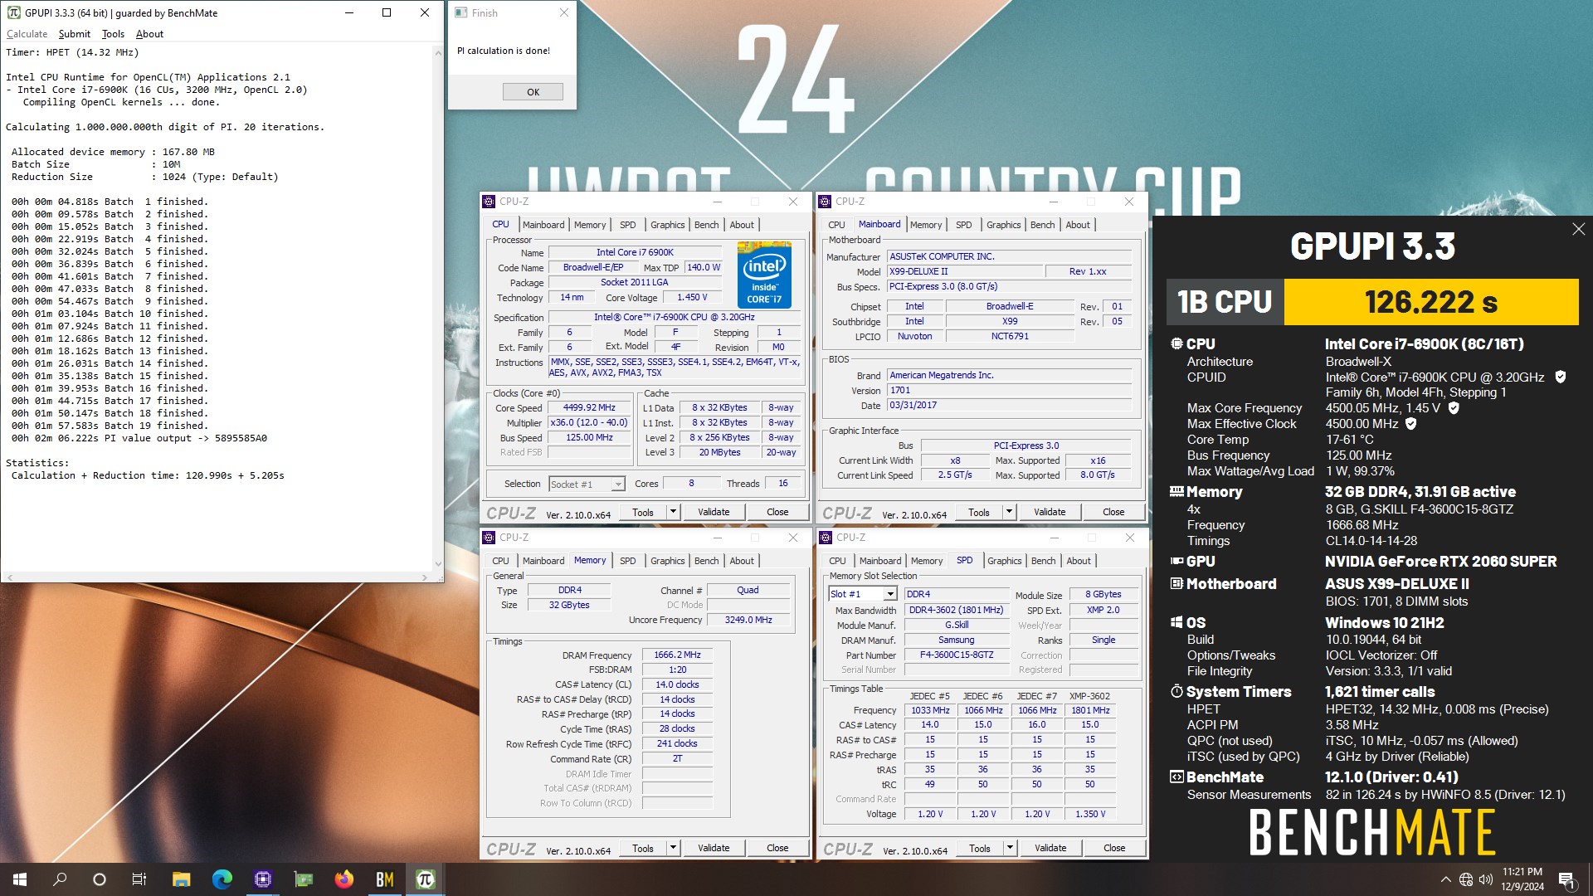The height and width of the screenshot is (896, 1593).
Task: Close the Finish dialog
Action: pyautogui.click(x=564, y=12)
